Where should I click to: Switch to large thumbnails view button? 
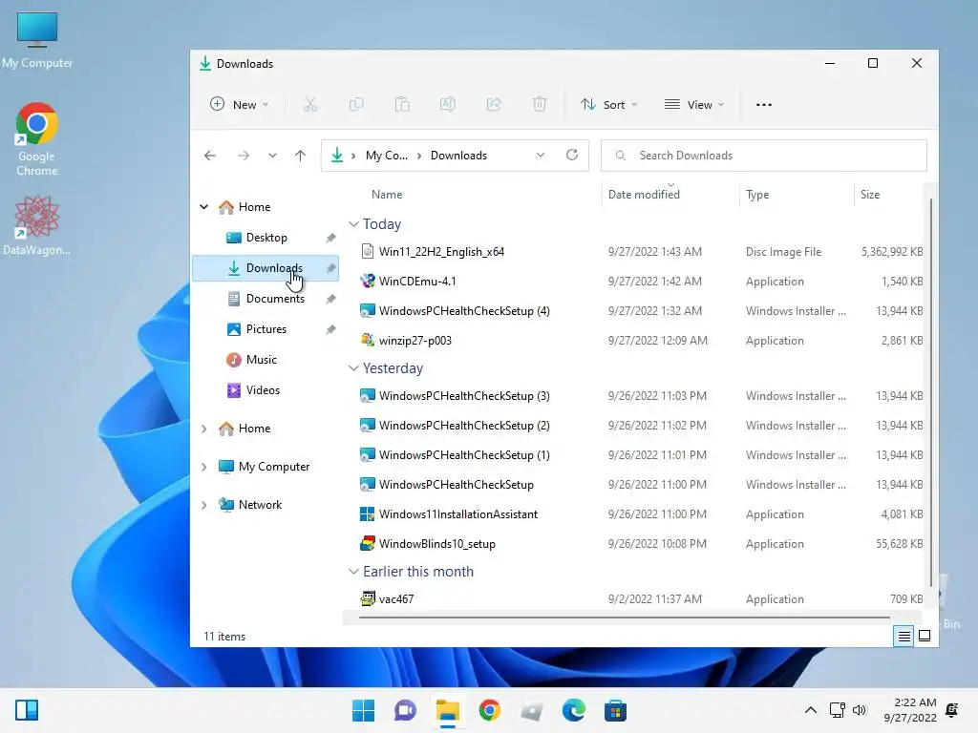925,636
